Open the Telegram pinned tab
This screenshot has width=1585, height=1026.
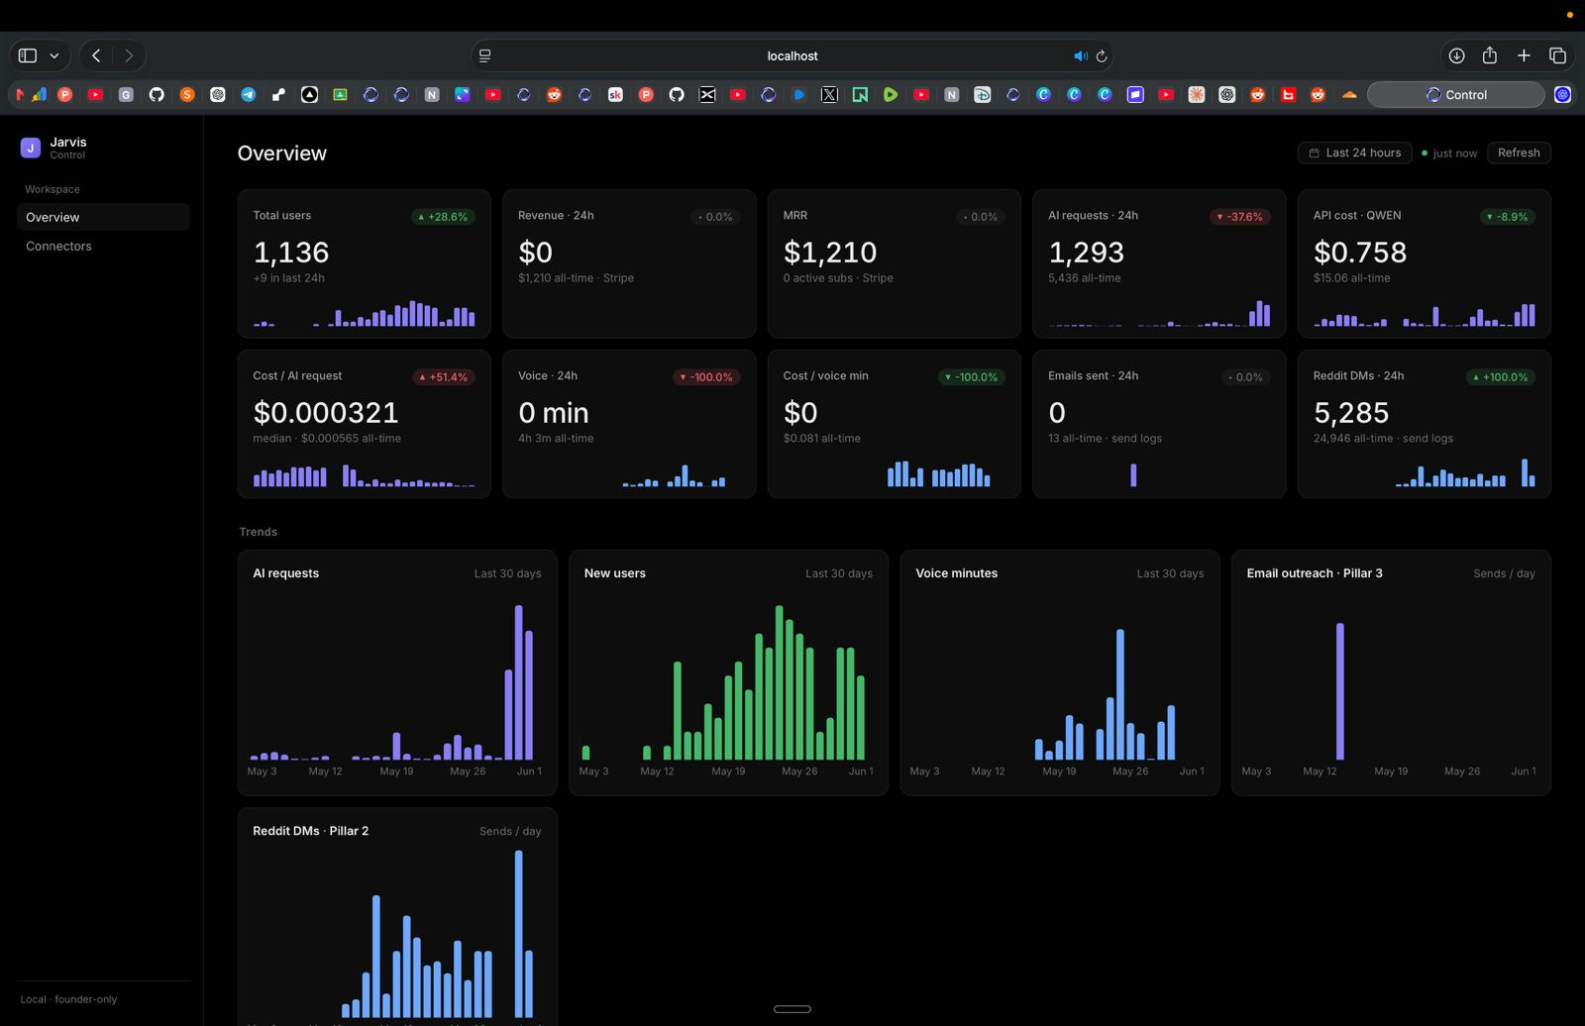pyautogui.click(x=249, y=95)
